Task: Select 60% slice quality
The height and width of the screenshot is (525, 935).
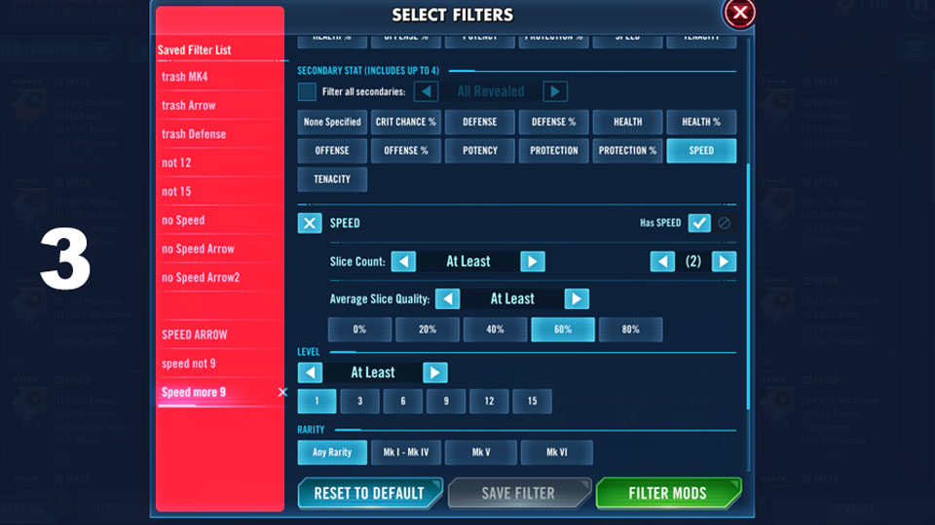Action: (563, 330)
